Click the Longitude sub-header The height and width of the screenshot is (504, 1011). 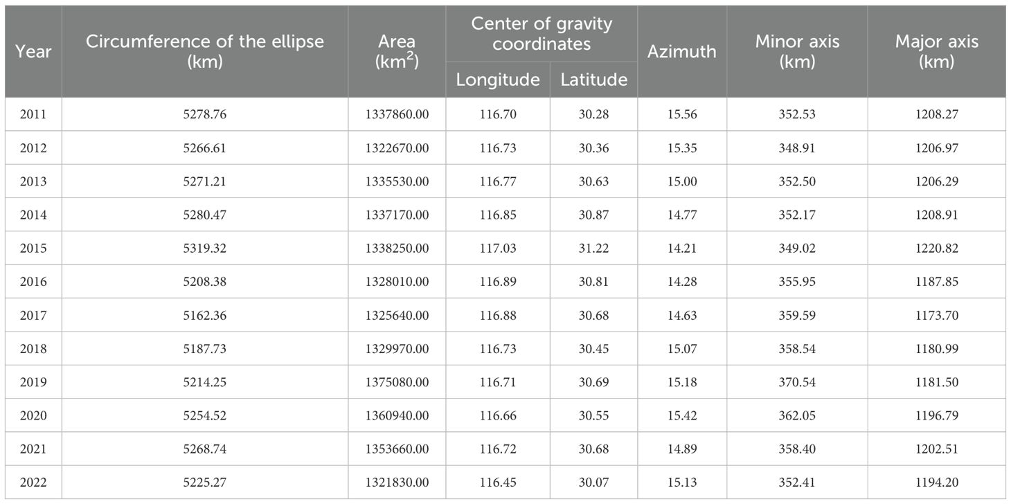click(x=498, y=80)
